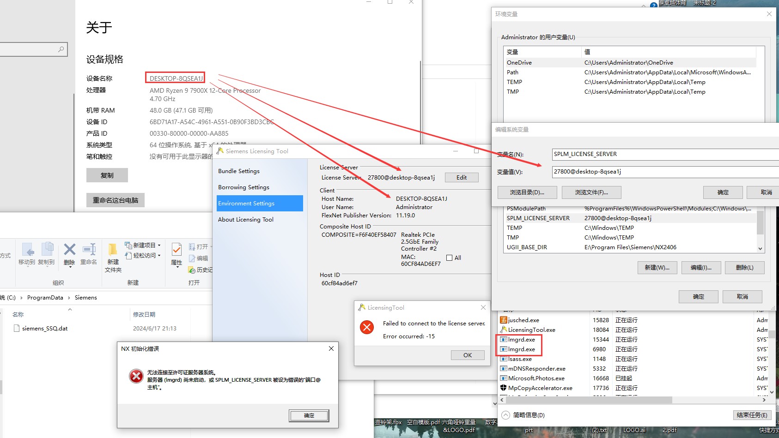This screenshot has width=779, height=438.
Task: Click the Move to icon in Explorer ribbon
Action: click(28, 250)
